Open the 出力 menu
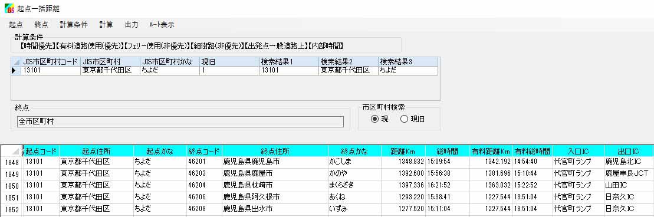654x217 pixels. [132, 25]
